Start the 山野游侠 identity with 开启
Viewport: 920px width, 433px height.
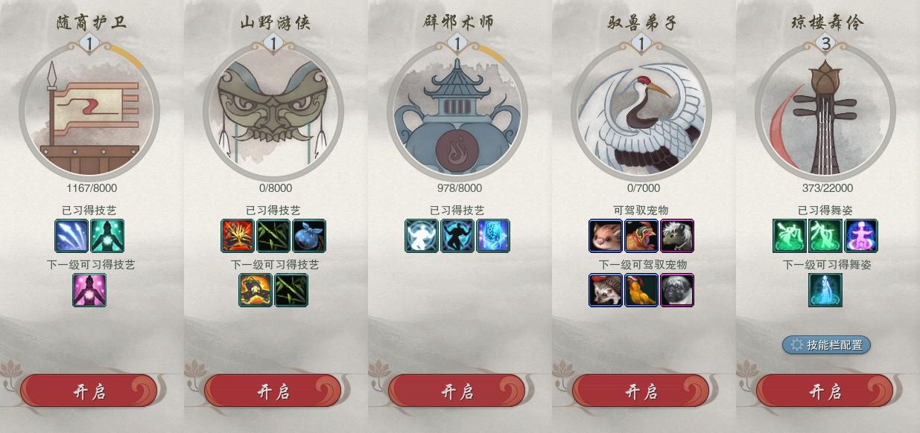click(273, 391)
